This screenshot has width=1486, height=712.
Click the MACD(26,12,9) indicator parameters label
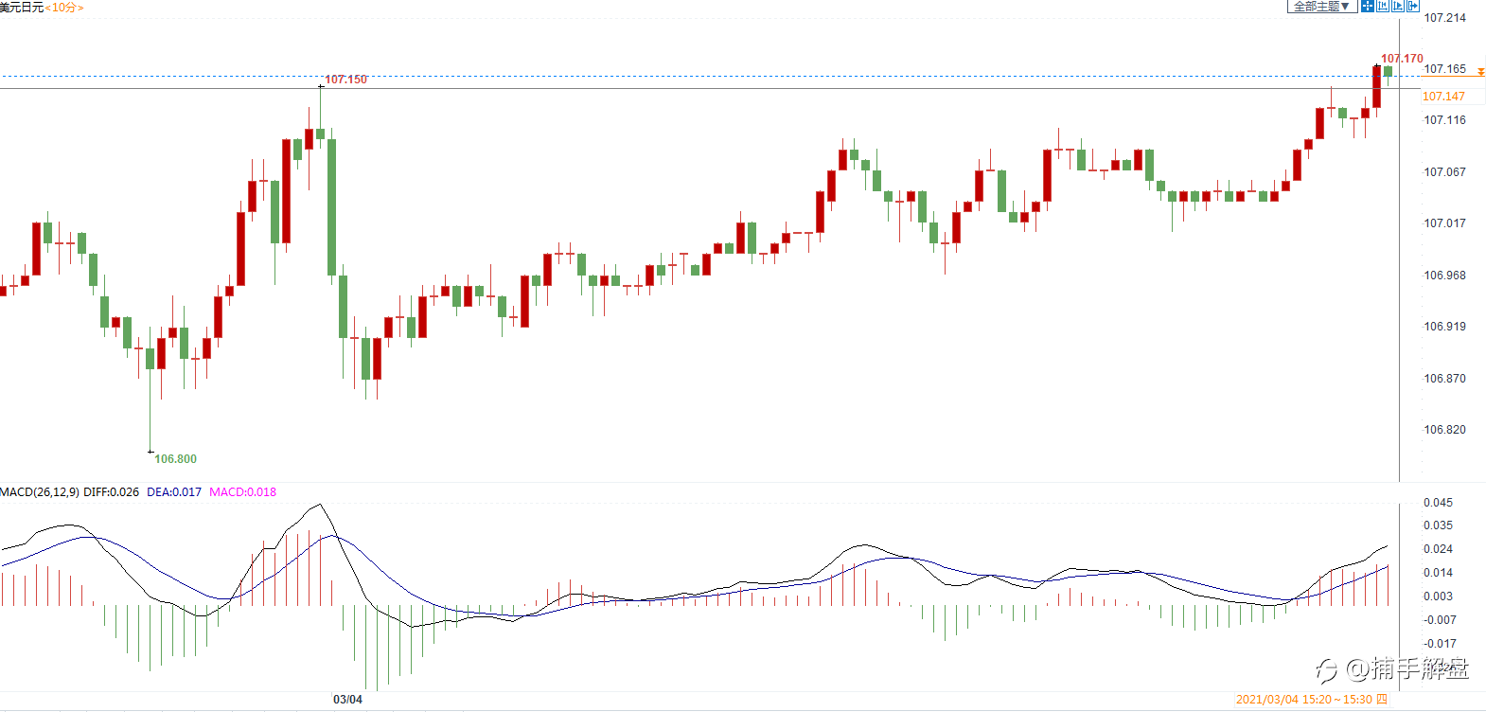point(40,492)
